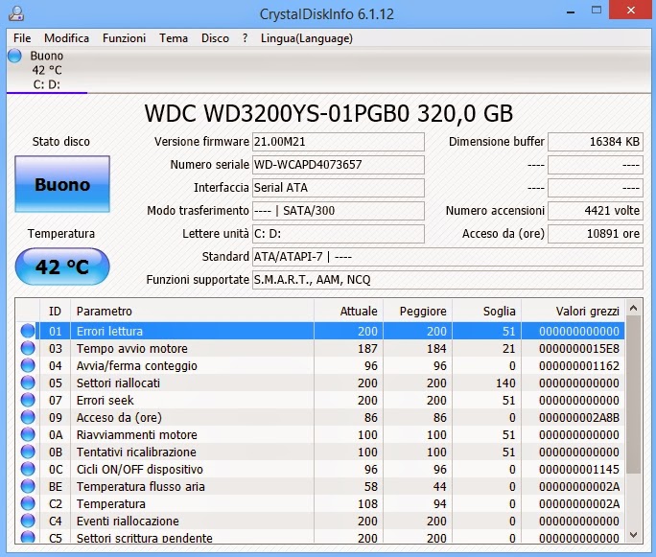This screenshot has width=656, height=557.
Task: Open the Tema menu
Action: tap(174, 38)
